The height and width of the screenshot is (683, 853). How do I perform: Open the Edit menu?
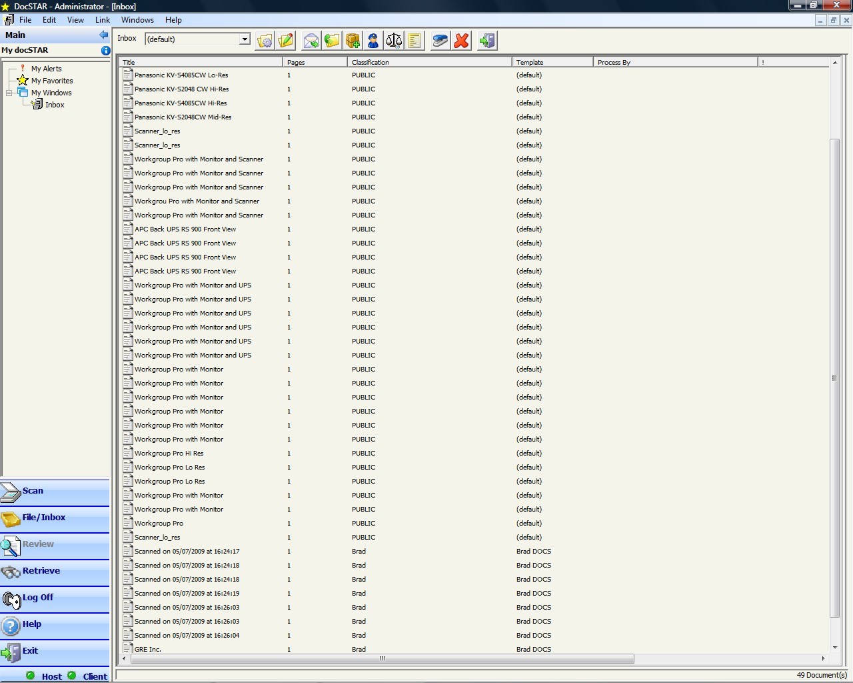coord(49,20)
